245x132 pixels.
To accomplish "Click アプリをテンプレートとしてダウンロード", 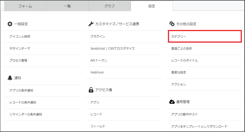I will coord(204,127).
